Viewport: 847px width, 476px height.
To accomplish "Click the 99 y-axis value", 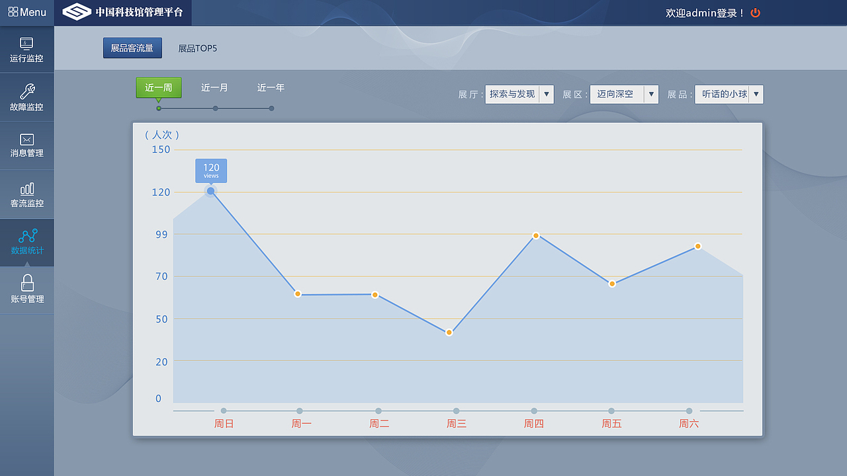I will point(162,234).
